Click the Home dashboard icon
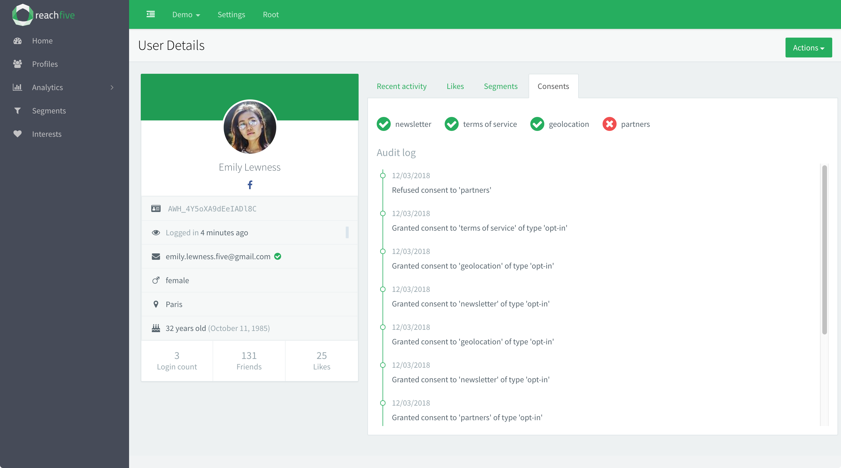This screenshot has height=468, width=841. (x=18, y=41)
